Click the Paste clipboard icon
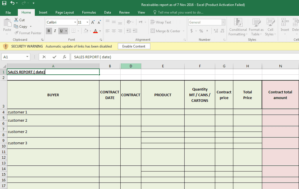The width and height of the screenshot is (299, 189). coord(7,23)
